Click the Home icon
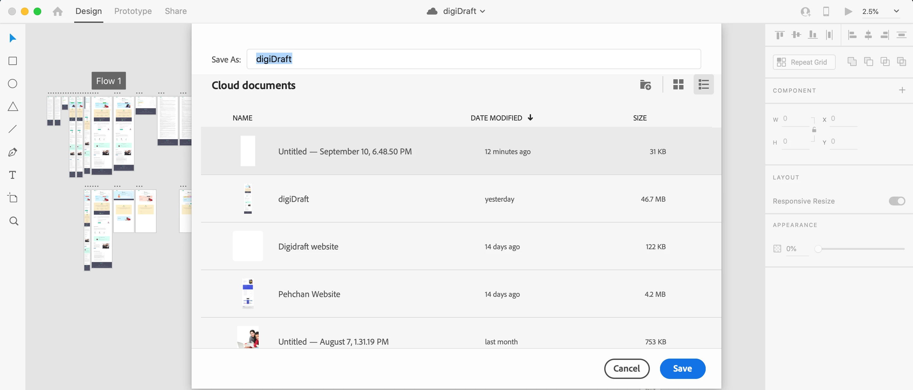 point(57,11)
